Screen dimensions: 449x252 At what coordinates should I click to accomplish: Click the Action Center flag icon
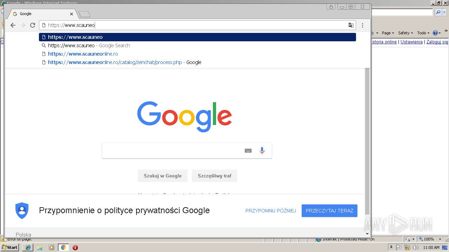pyautogui.click(x=400, y=247)
